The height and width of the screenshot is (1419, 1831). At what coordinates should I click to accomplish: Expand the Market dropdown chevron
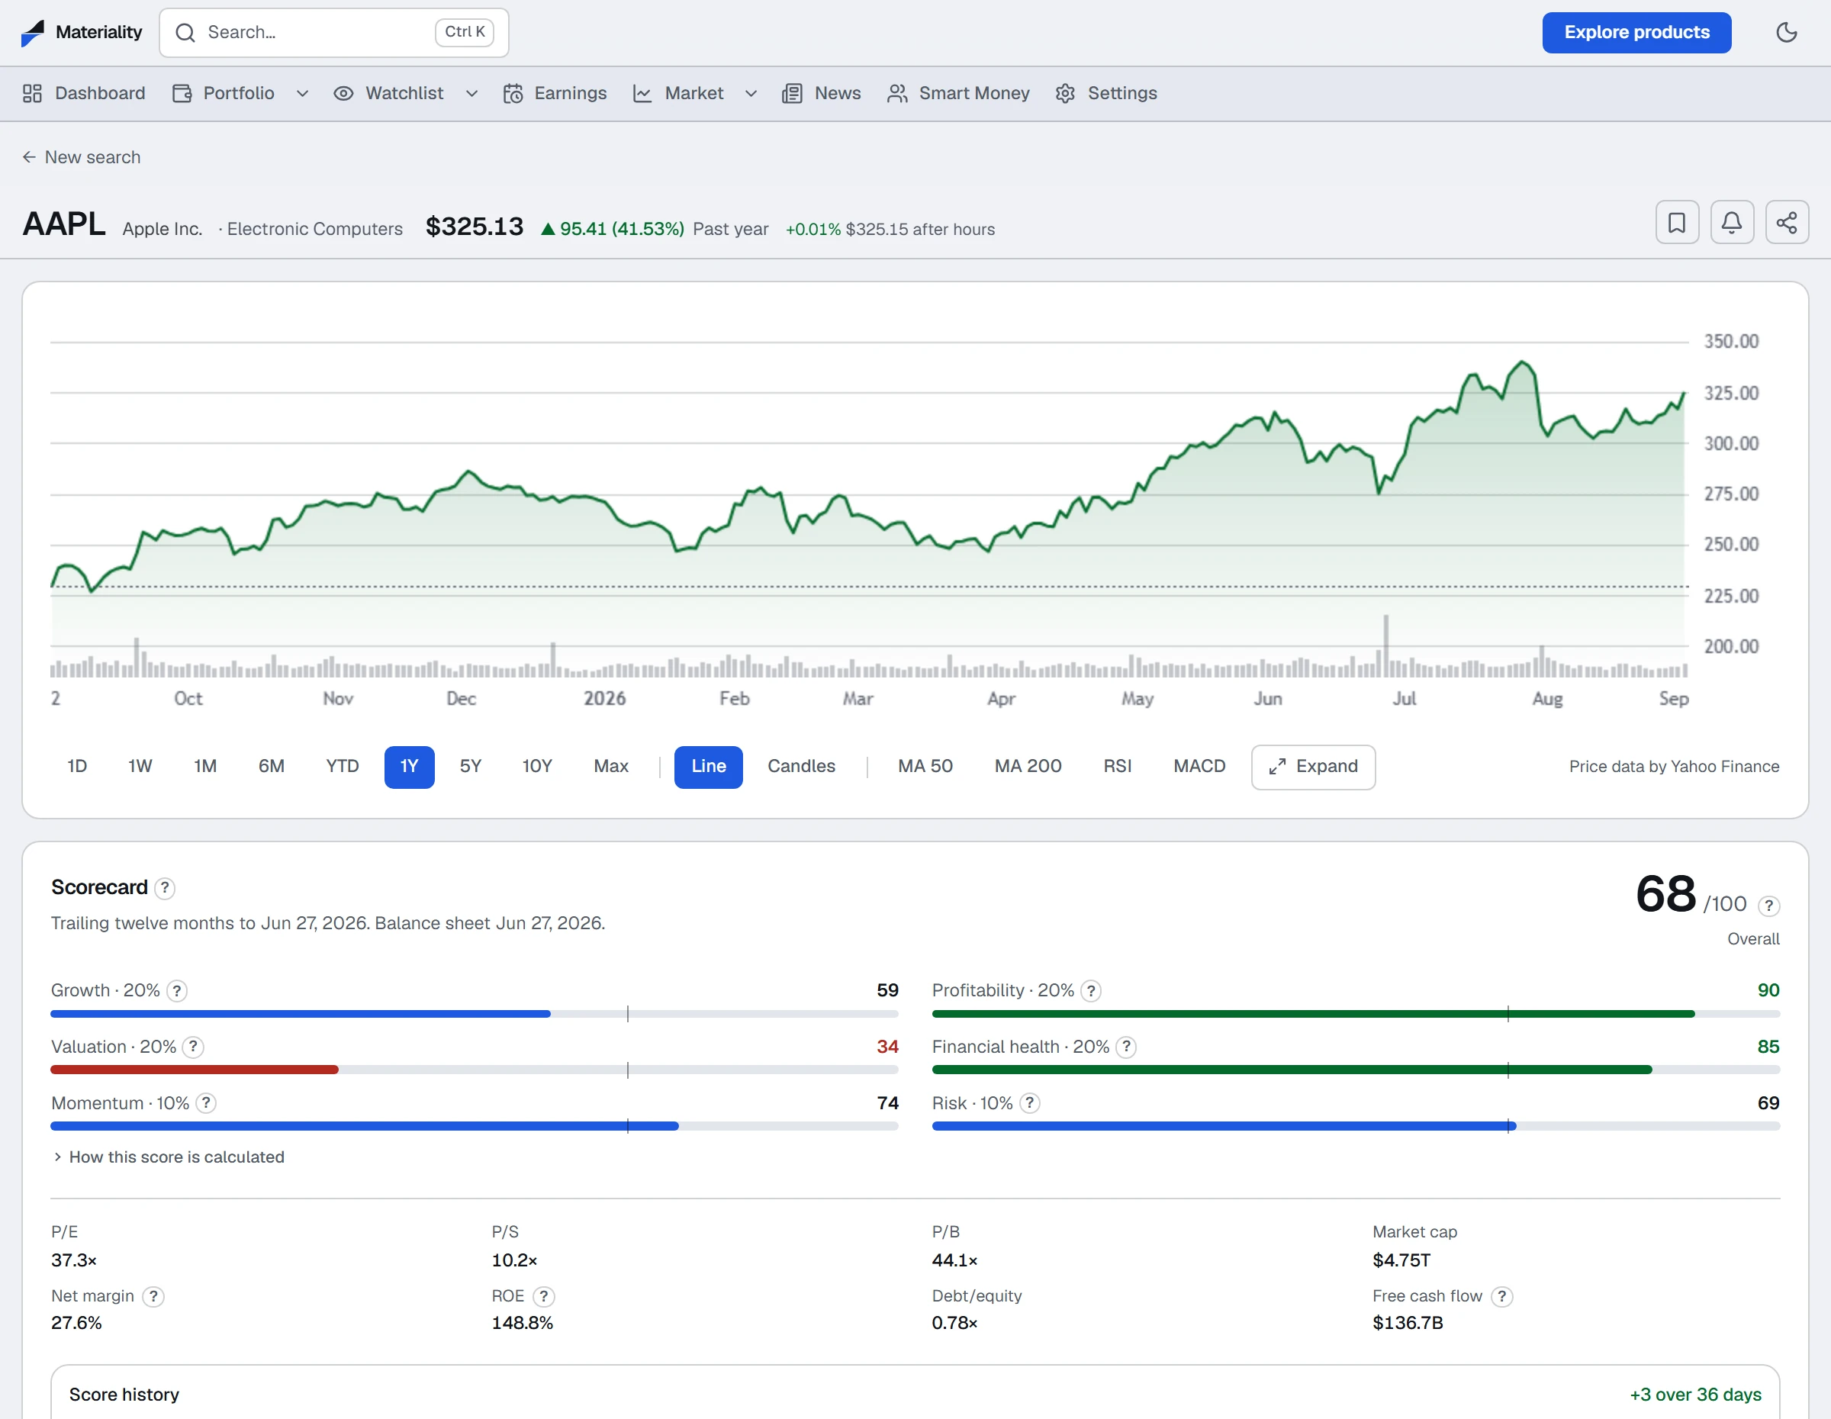tap(751, 94)
